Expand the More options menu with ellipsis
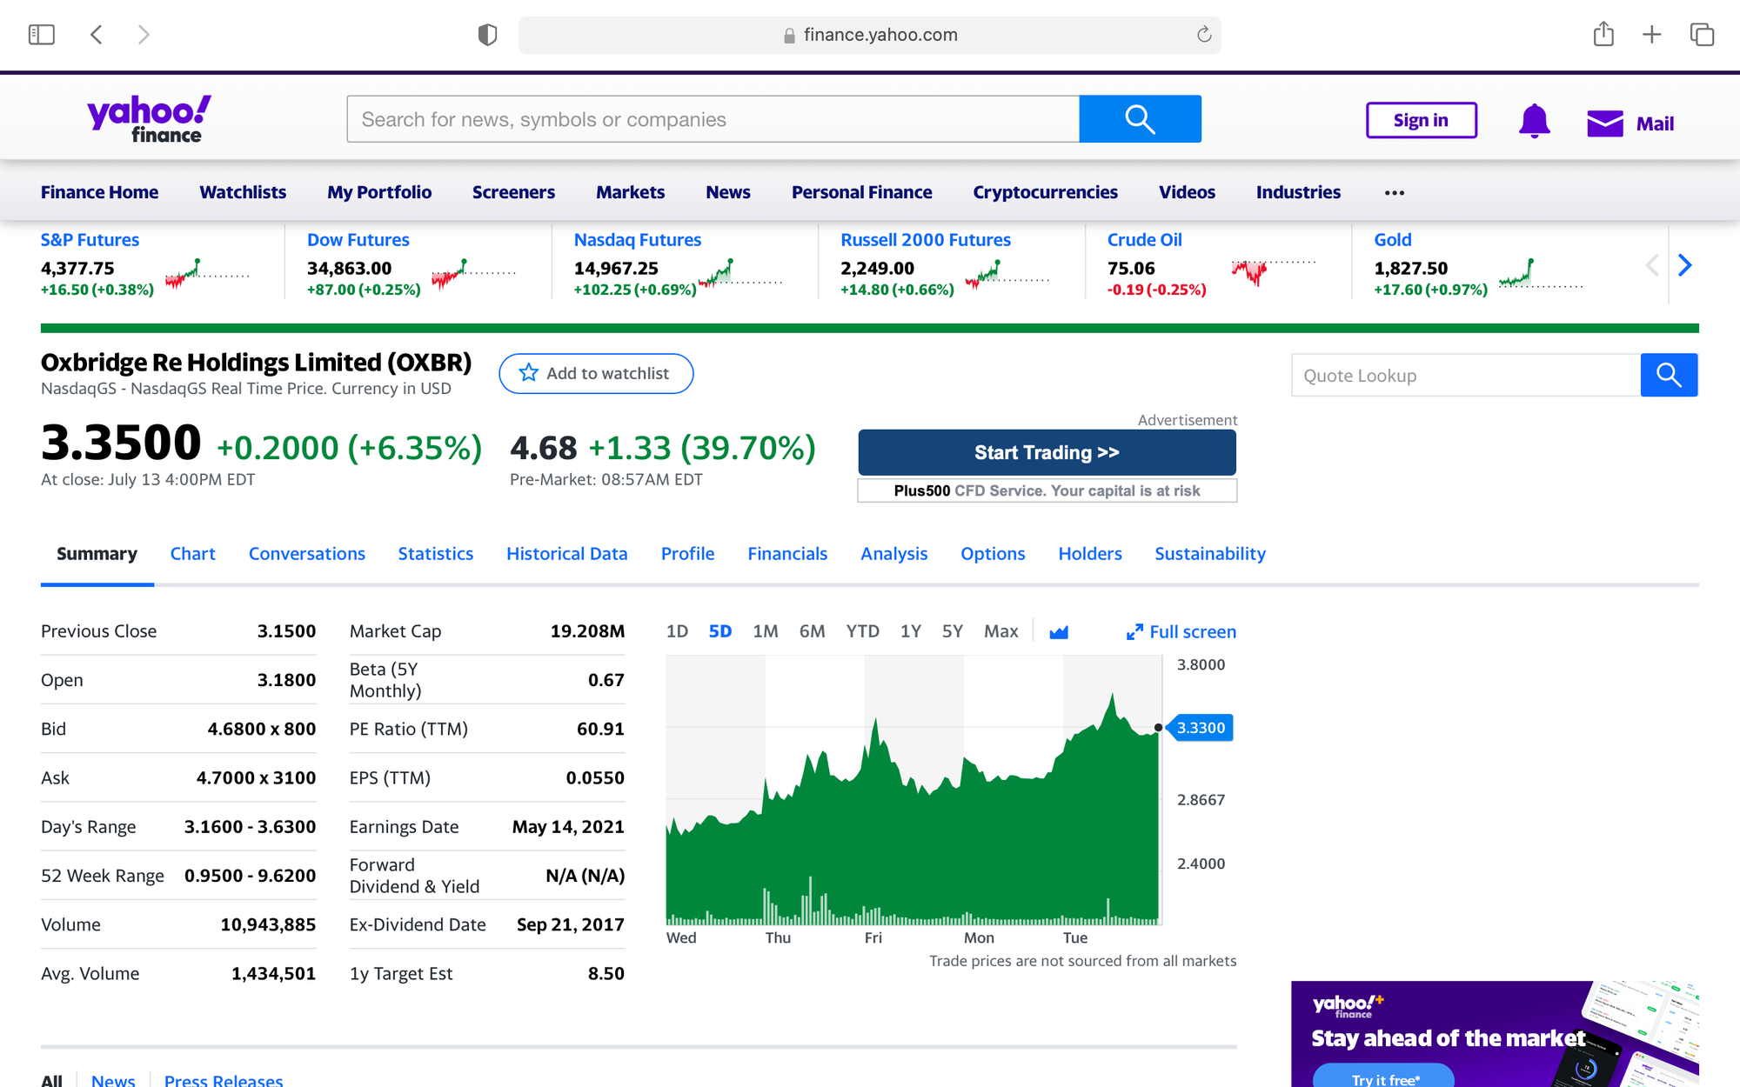1740x1087 pixels. point(1395,190)
